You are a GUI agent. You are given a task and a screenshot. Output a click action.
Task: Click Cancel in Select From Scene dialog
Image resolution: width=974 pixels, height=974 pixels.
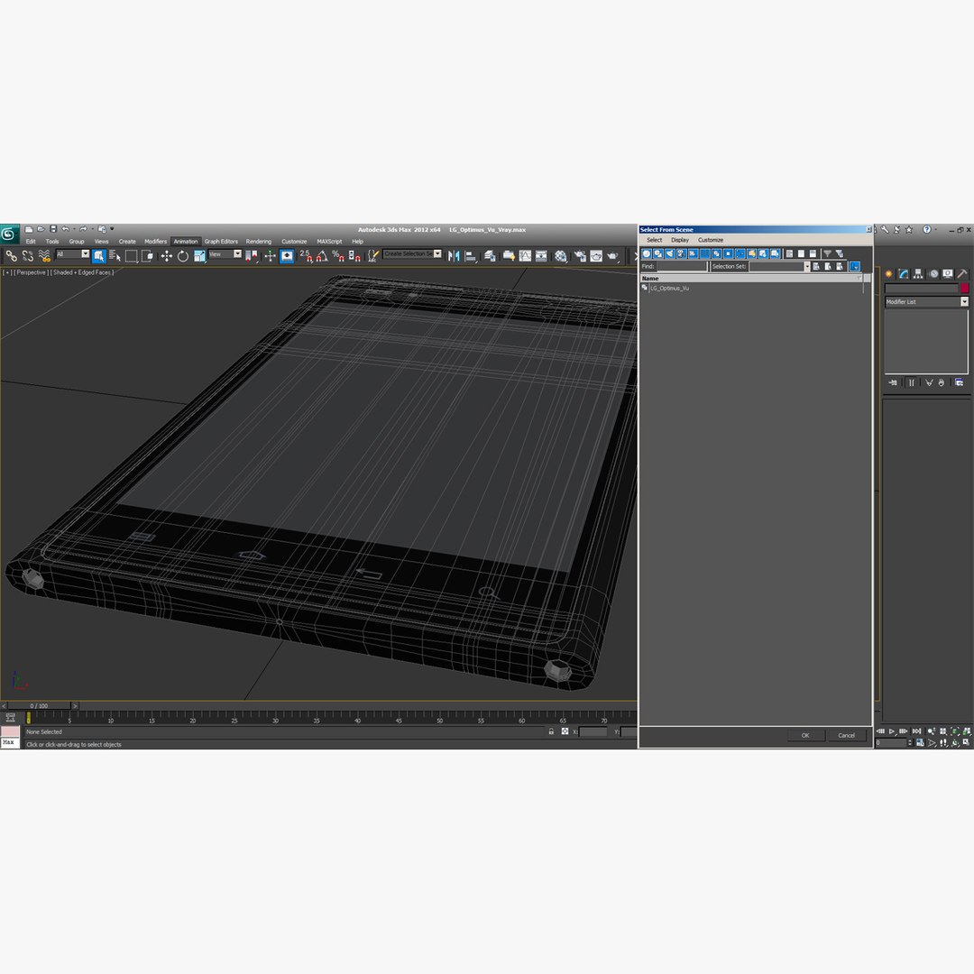(x=847, y=736)
